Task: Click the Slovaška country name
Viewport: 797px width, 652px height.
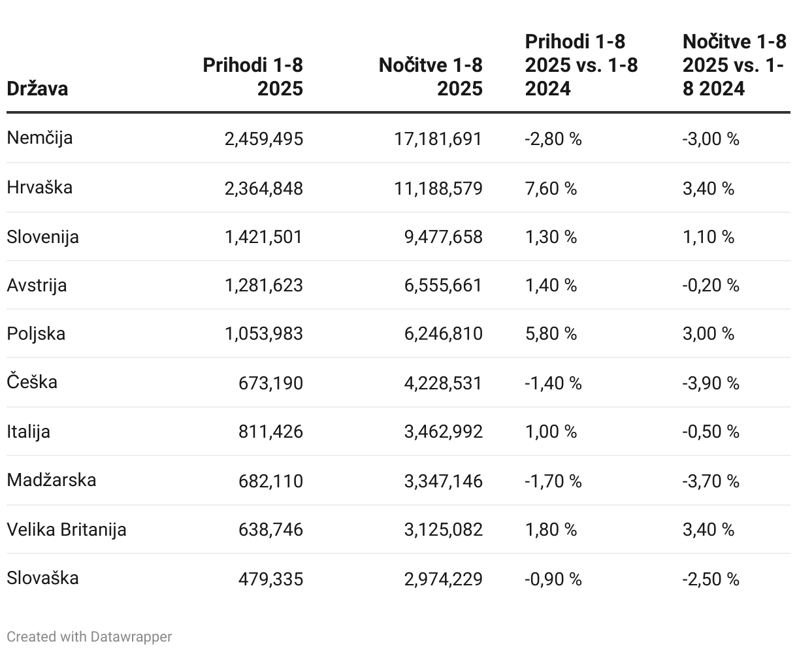Action: [x=43, y=578]
